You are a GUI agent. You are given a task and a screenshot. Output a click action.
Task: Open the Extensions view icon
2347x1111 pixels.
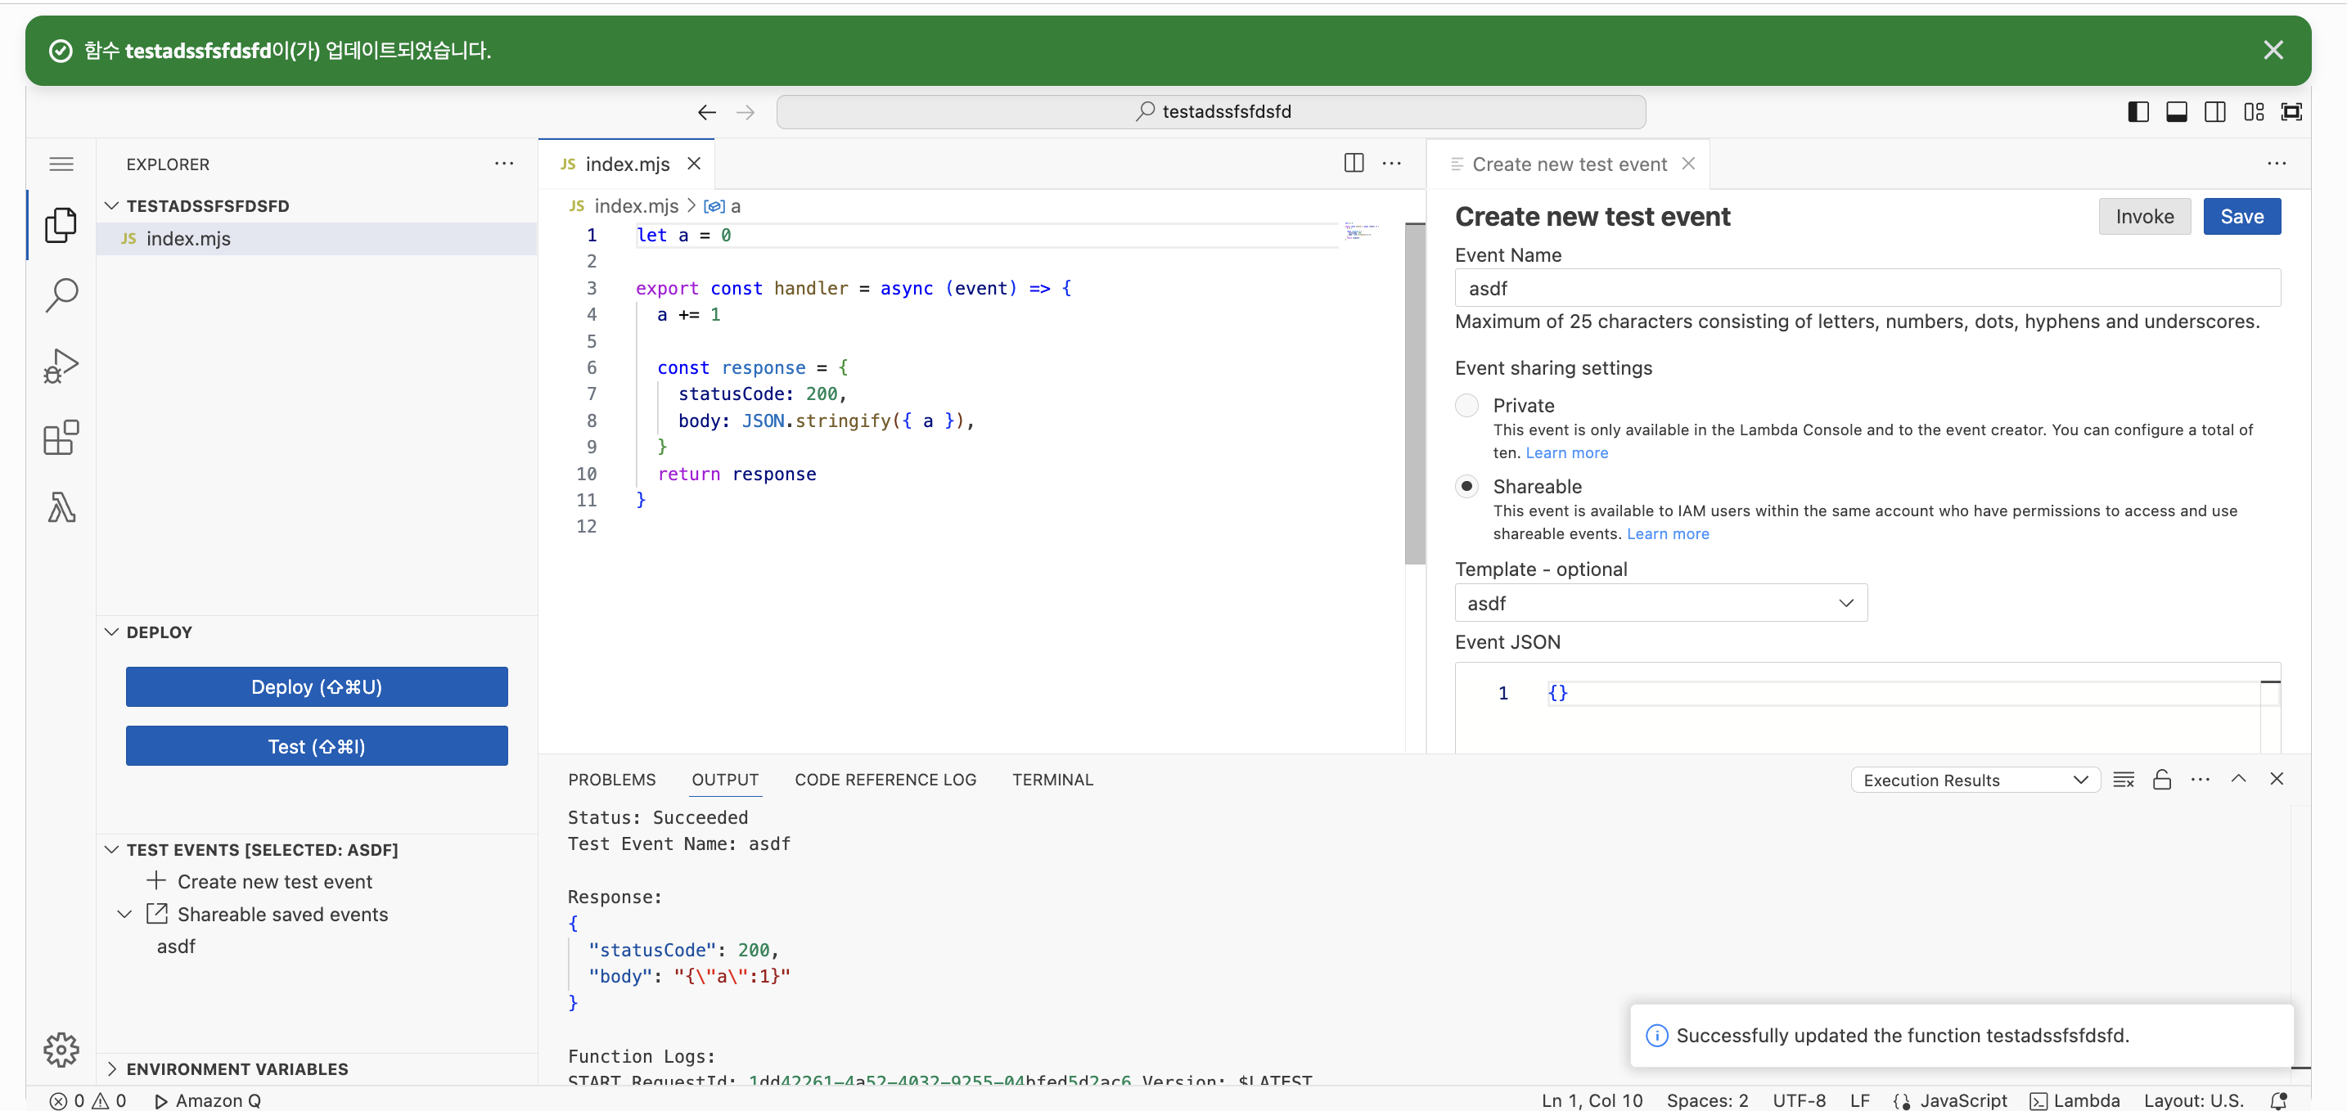click(x=61, y=437)
